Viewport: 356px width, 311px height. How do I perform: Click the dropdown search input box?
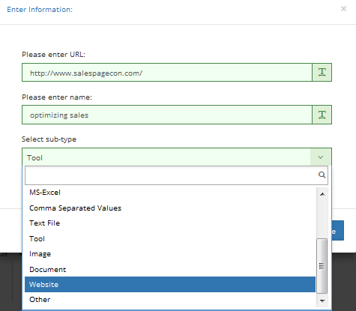176,175
